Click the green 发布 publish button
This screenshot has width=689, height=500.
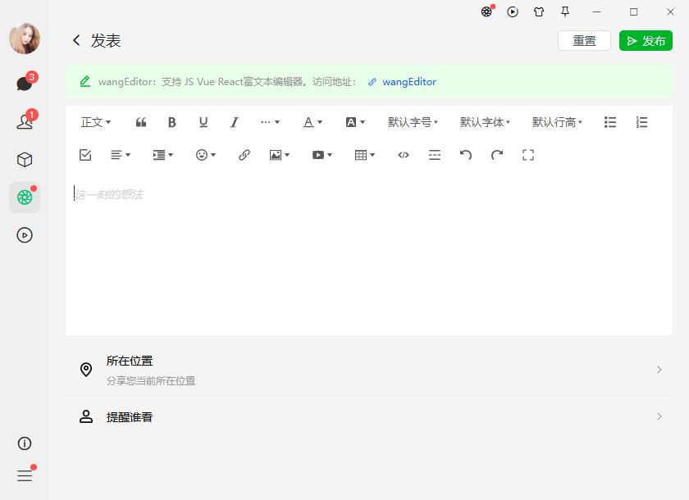coord(646,41)
